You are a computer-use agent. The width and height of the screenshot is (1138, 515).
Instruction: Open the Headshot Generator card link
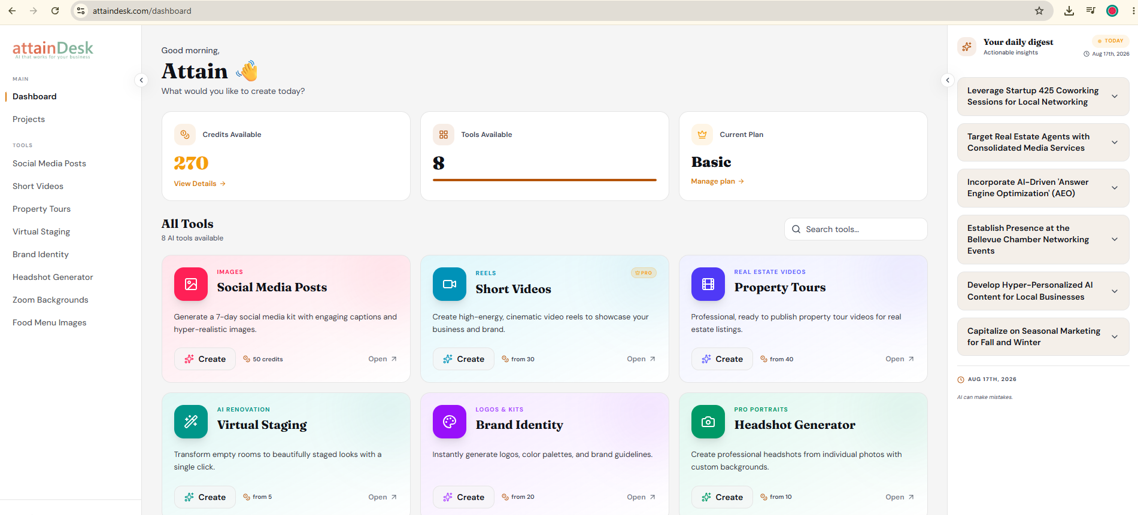pos(900,497)
